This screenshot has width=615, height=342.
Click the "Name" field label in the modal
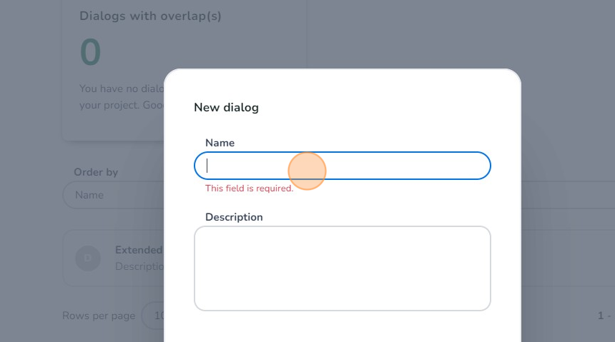tap(220, 143)
